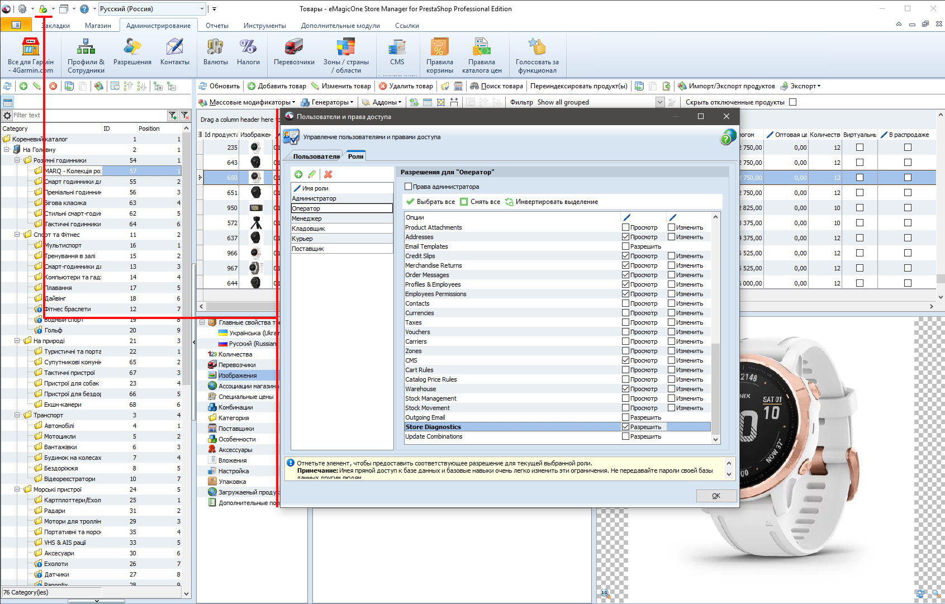The height and width of the screenshot is (604, 945).
Task: Click Выбрать все button
Action: pyautogui.click(x=430, y=202)
